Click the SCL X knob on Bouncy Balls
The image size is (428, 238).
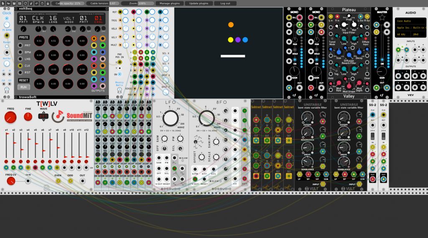[166, 58]
